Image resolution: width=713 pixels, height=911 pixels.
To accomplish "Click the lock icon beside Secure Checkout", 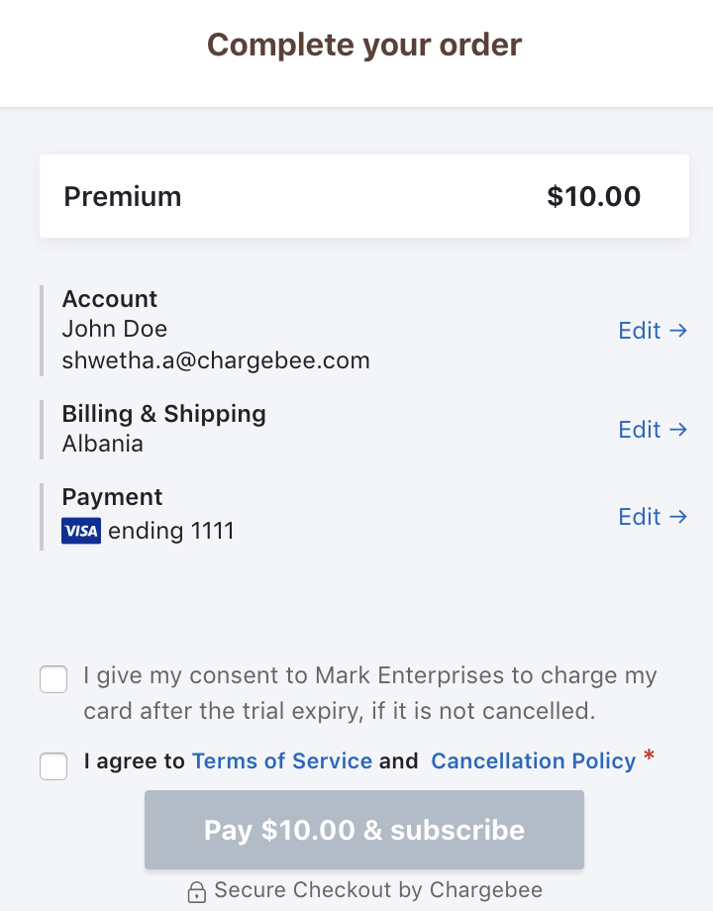I will pyautogui.click(x=197, y=891).
